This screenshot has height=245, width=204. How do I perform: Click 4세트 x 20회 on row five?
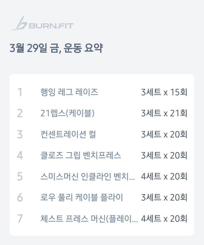(164, 177)
